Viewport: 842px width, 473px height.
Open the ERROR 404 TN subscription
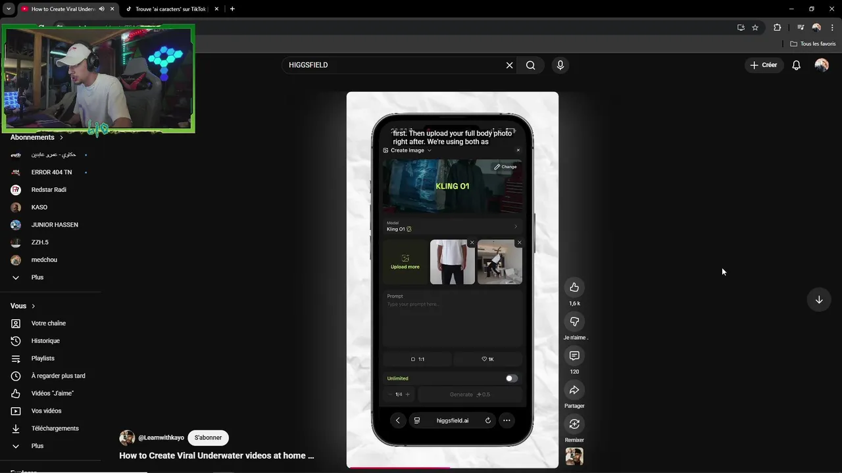(x=50, y=172)
